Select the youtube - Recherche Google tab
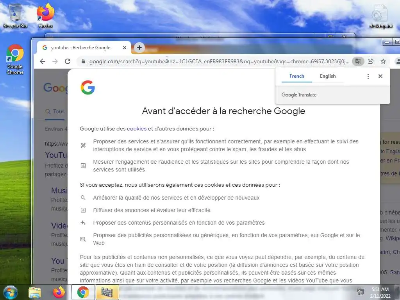The image size is (400, 300). coord(84,48)
